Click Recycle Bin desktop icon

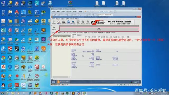pyautogui.click(x=3, y=13)
